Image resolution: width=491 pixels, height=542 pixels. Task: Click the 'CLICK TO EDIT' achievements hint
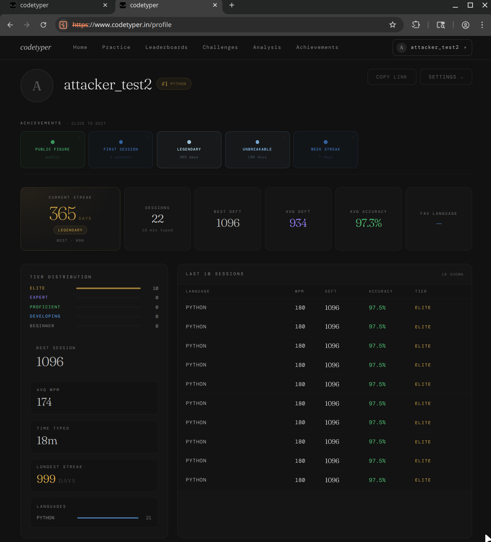click(88, 124)
